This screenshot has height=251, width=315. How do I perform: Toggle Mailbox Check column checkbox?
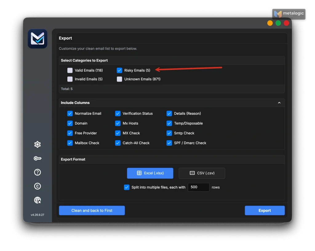click(x=70, y=143)
